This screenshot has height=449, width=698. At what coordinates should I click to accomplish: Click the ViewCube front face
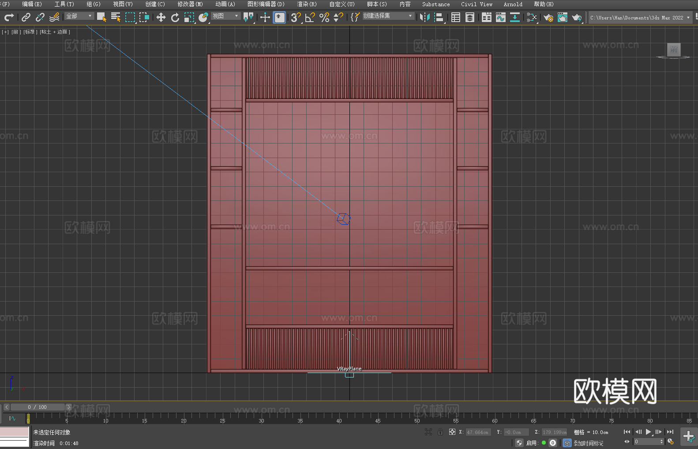point(674,49)
